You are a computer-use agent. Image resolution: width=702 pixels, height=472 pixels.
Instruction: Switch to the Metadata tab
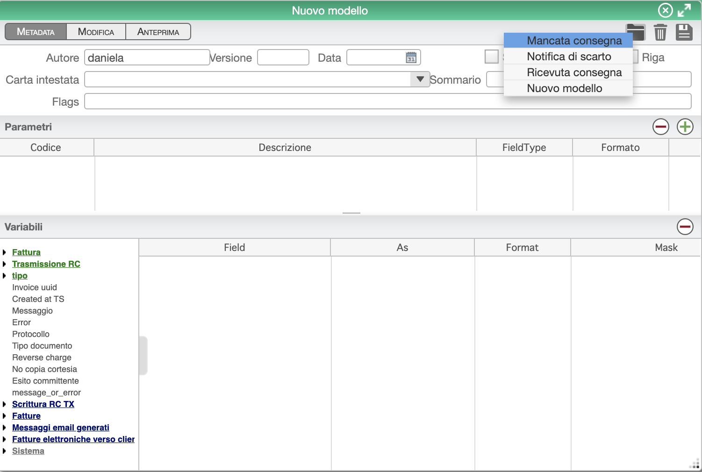tap(36, 32)
